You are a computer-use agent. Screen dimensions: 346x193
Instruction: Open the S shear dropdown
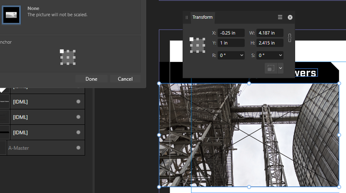(280, 55)
